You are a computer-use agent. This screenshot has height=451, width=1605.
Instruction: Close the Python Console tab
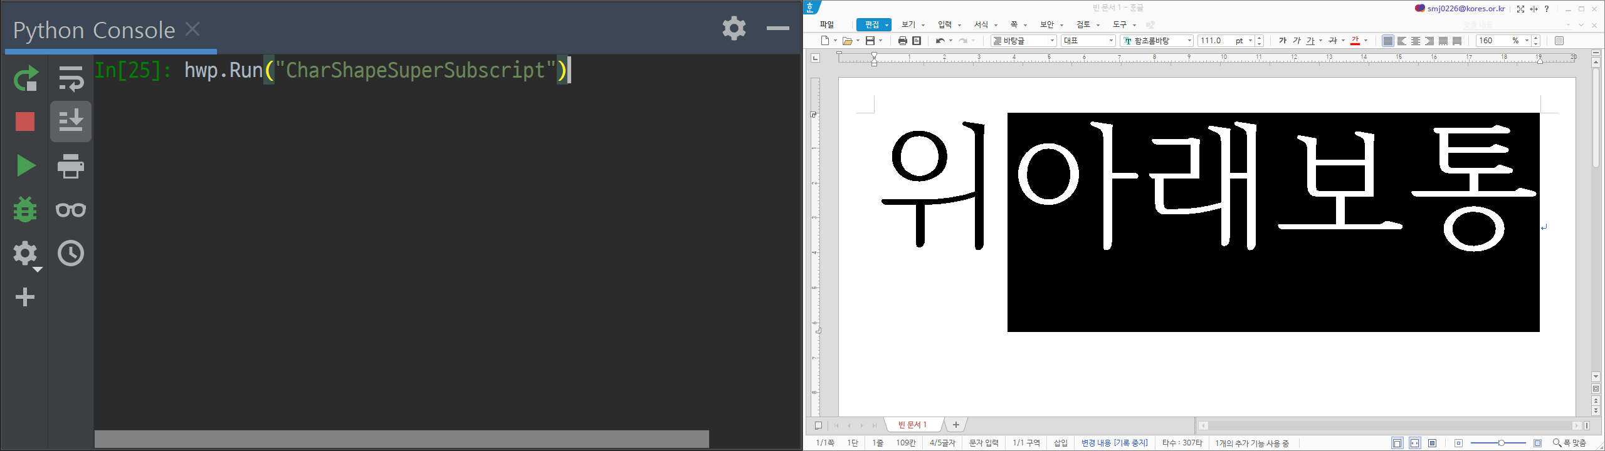[x=193, y=29]
